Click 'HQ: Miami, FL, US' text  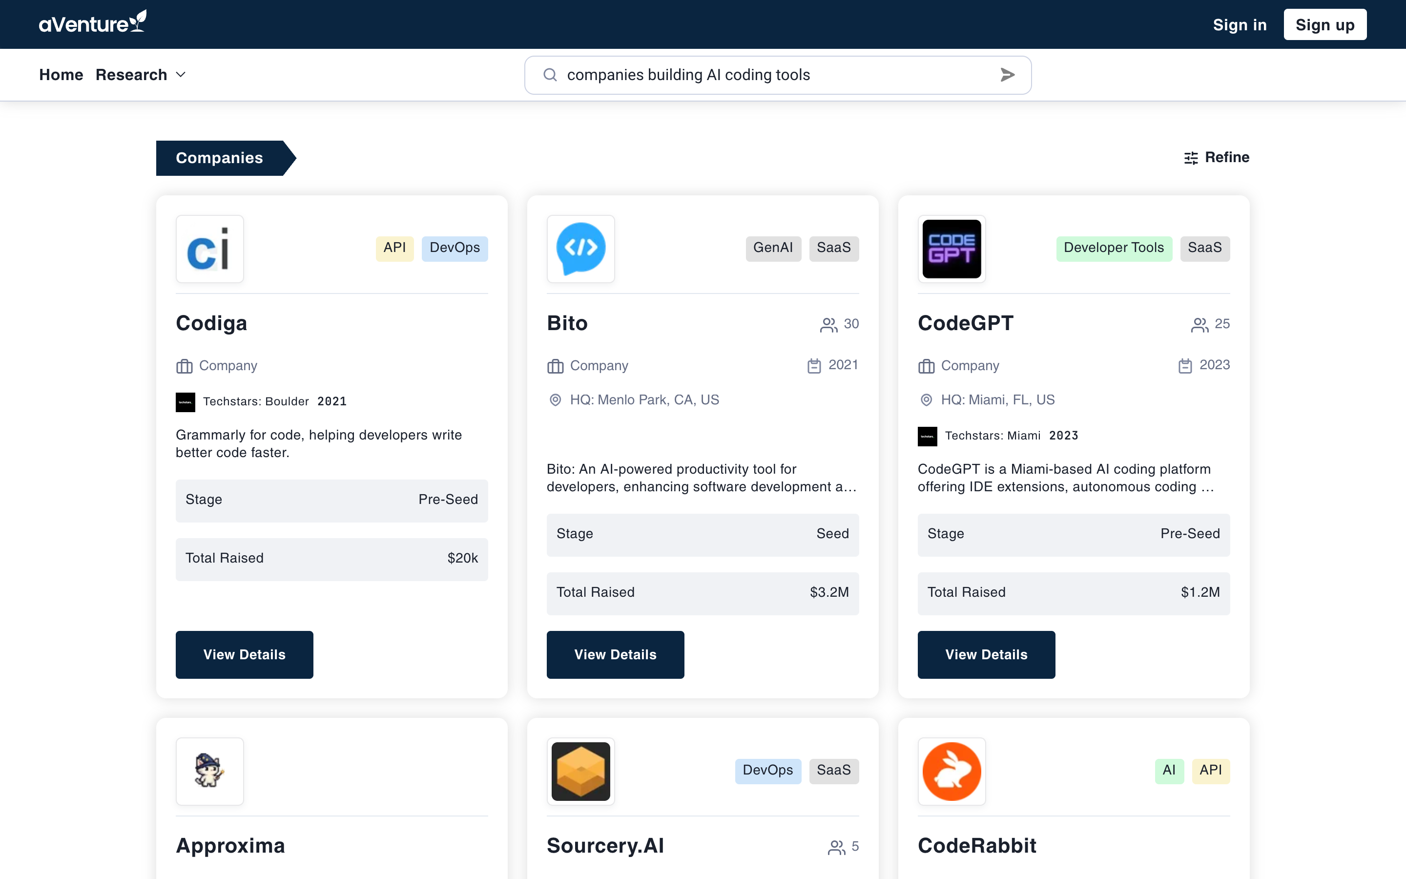tap(997, 400)
